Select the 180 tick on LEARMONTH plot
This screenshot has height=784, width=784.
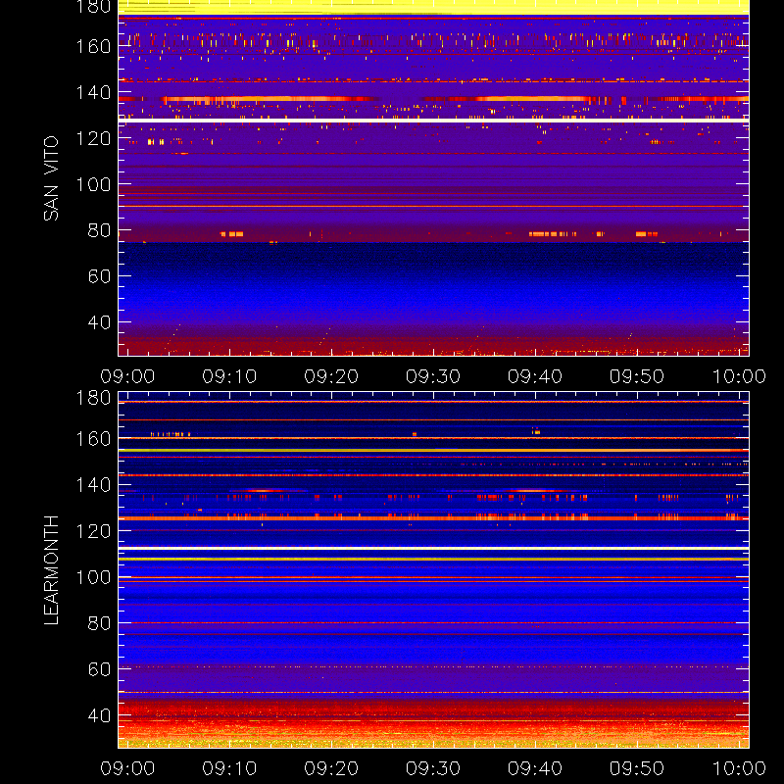point(93,398)
